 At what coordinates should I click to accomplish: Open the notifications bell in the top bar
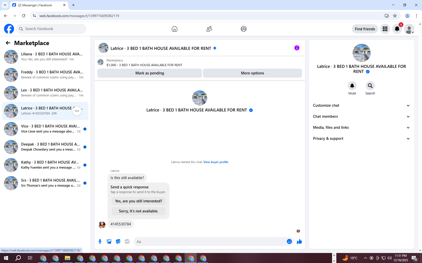pos(397,29)
